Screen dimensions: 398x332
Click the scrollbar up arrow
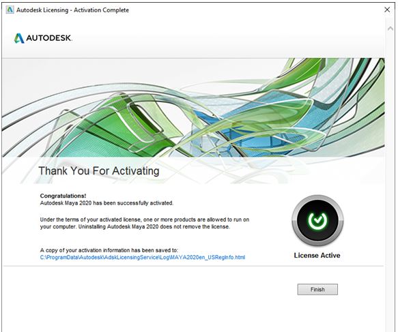coord(390,29)
